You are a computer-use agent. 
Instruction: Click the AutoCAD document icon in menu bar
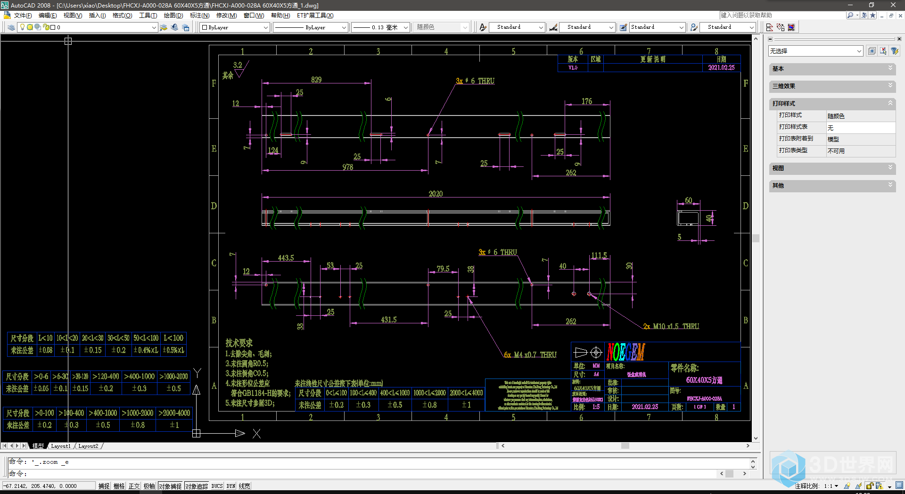tap(7, 15)
